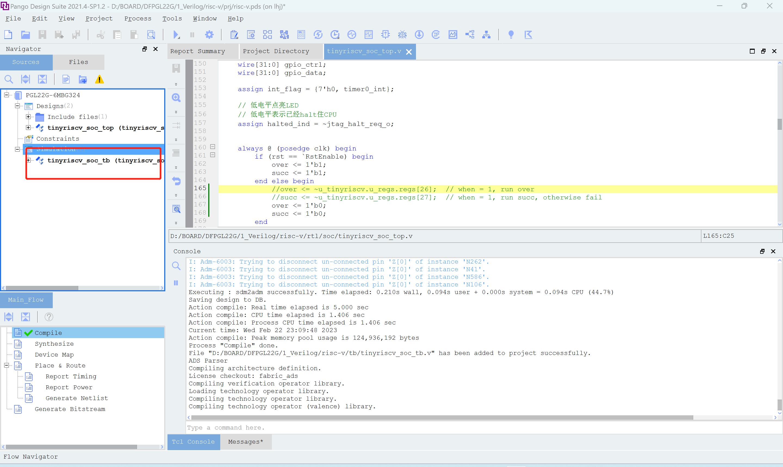This screenshot has width=783, height=467.
Task: Switch to the Files tab in Navigator
Action: (79, 62)
